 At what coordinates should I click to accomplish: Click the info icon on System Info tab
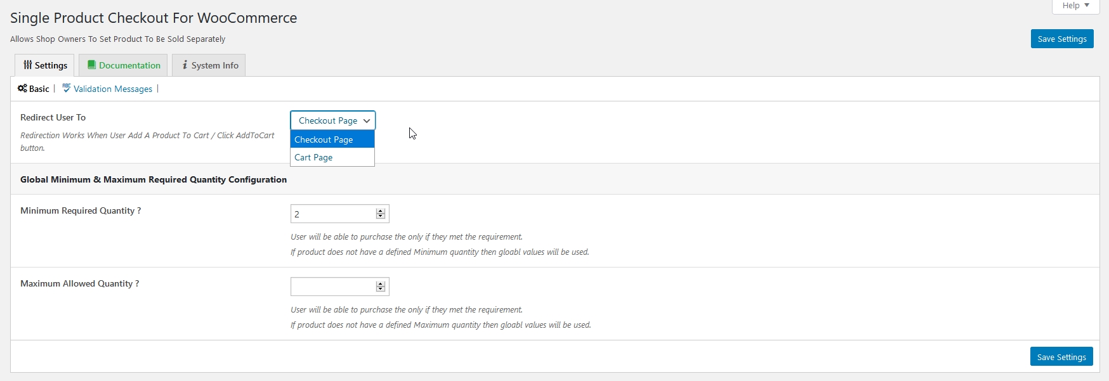click(185, 65)
